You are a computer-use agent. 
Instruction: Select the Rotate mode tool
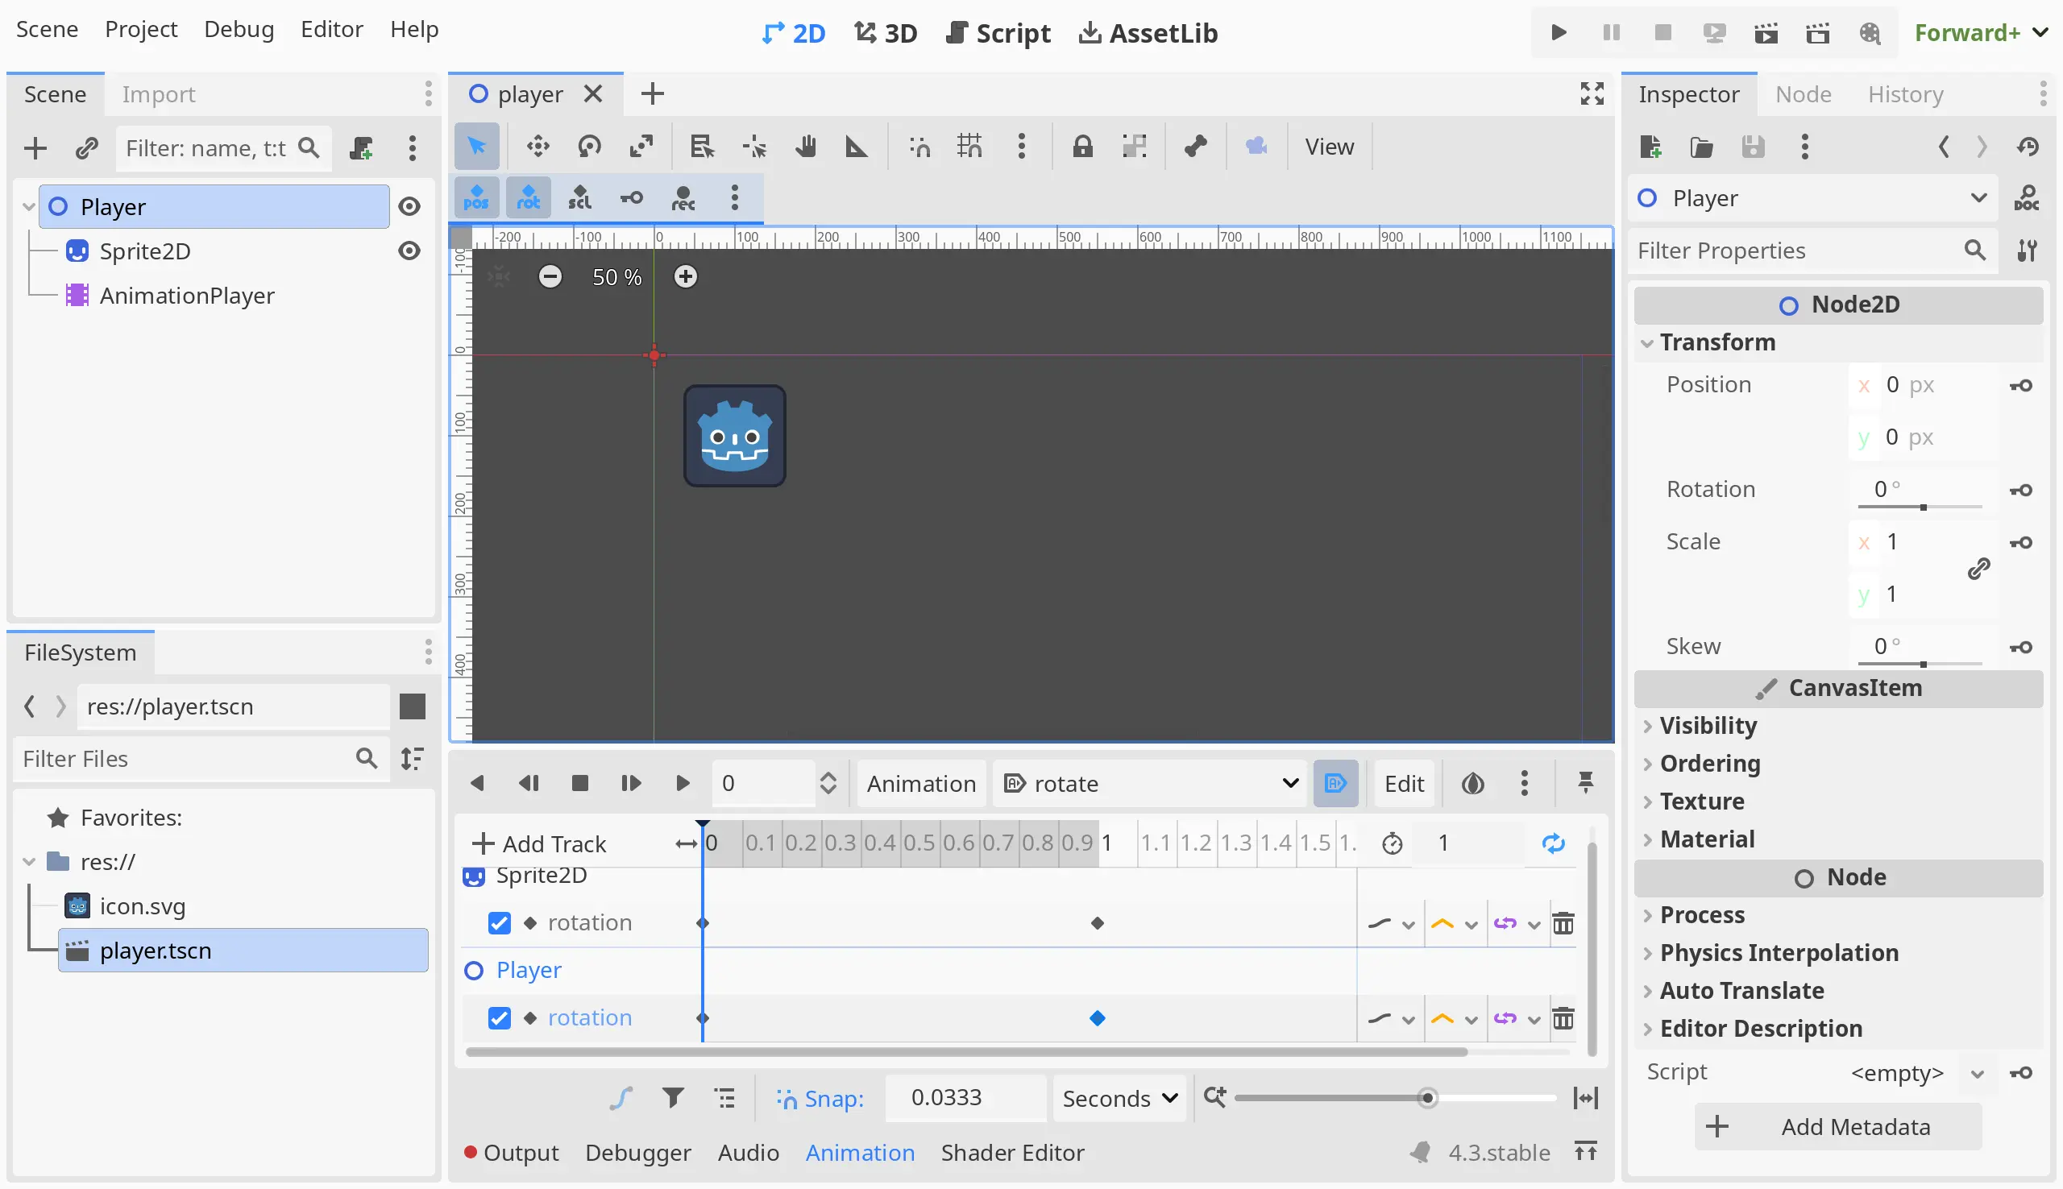(590, 147)
